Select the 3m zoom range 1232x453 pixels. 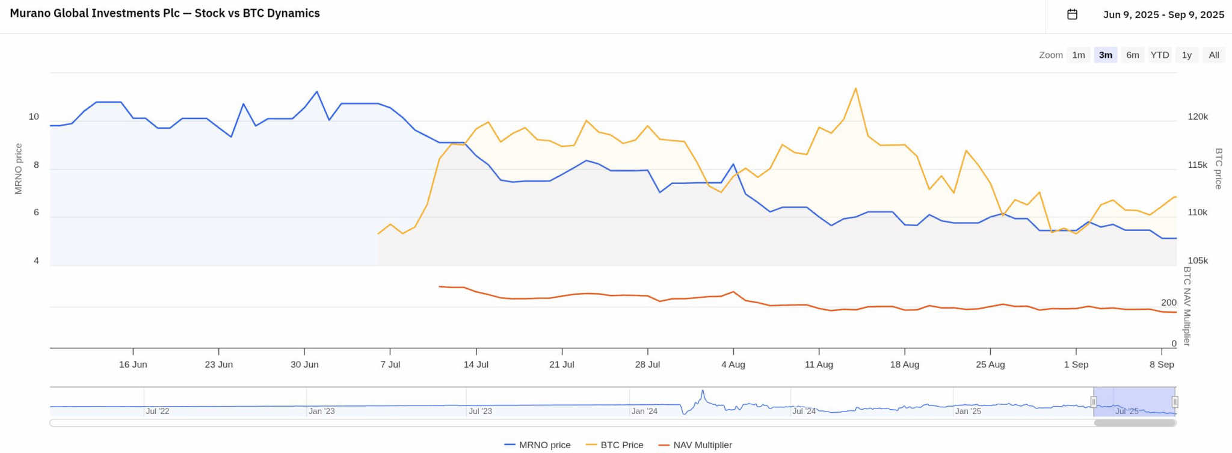tap(1106, 55)
